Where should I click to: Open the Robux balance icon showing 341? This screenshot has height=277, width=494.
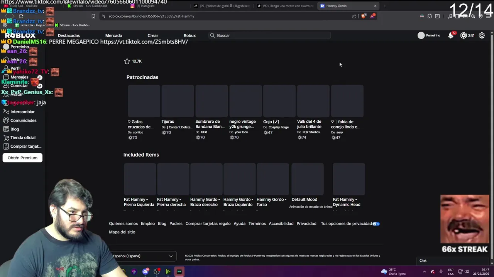[464, 35]
